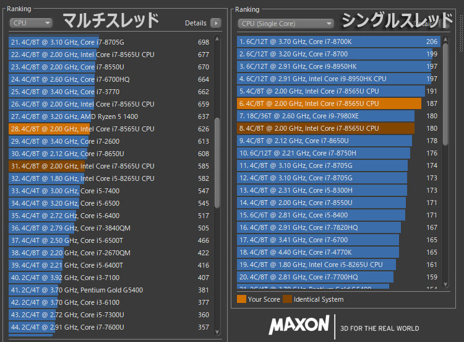Select row 43 Core i5-7300U

pyautogui.click(x=110, y=315)
